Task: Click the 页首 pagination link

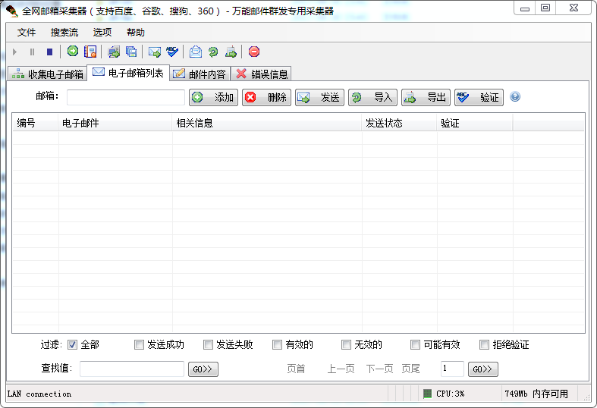Action: point(296,369)
